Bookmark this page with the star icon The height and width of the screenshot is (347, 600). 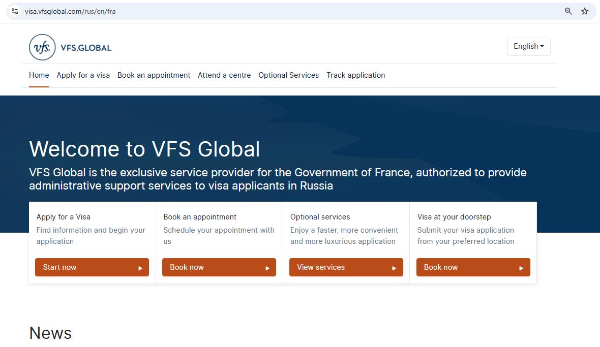(585, 11)
